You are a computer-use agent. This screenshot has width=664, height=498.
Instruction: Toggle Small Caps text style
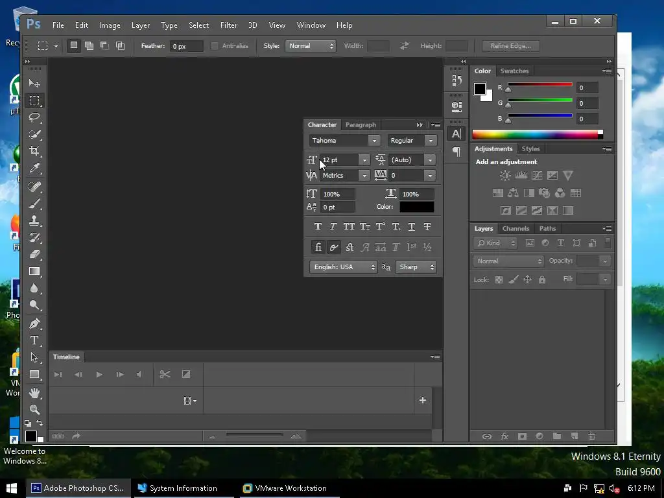click(365, 226)
